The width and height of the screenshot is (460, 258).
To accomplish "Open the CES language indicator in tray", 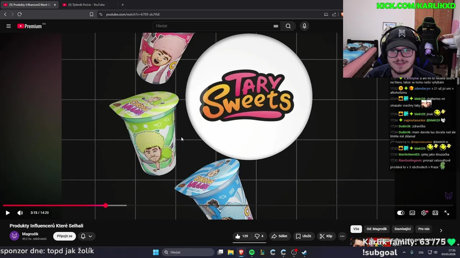I will point(421,252).
